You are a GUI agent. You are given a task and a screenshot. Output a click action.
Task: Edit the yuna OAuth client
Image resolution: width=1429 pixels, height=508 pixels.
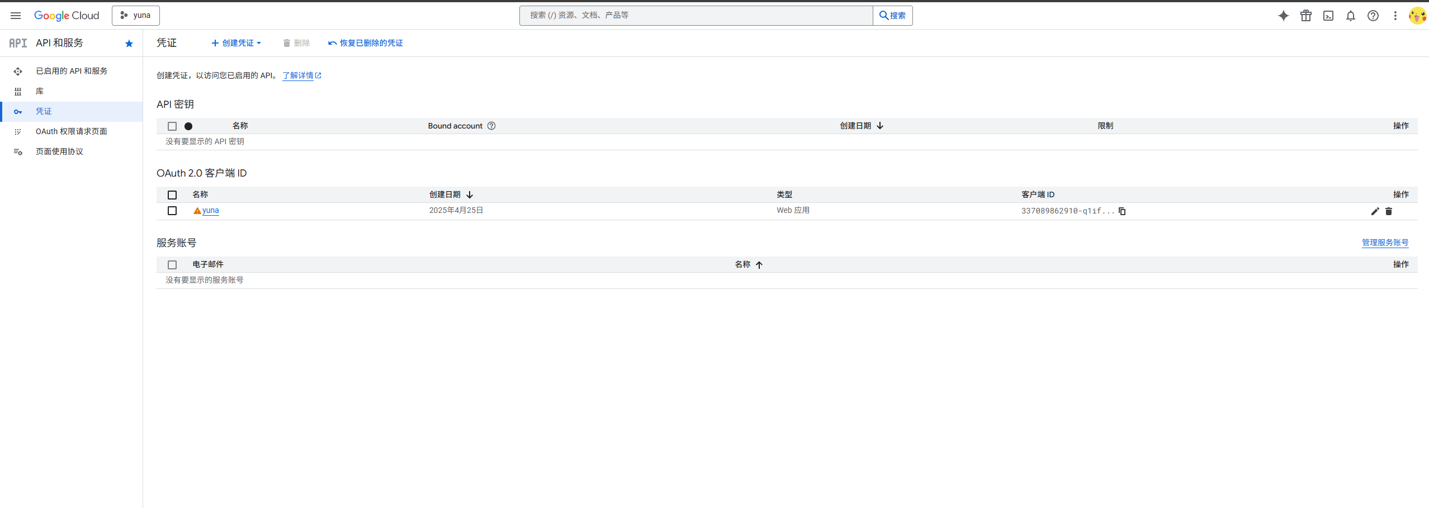1375,211
